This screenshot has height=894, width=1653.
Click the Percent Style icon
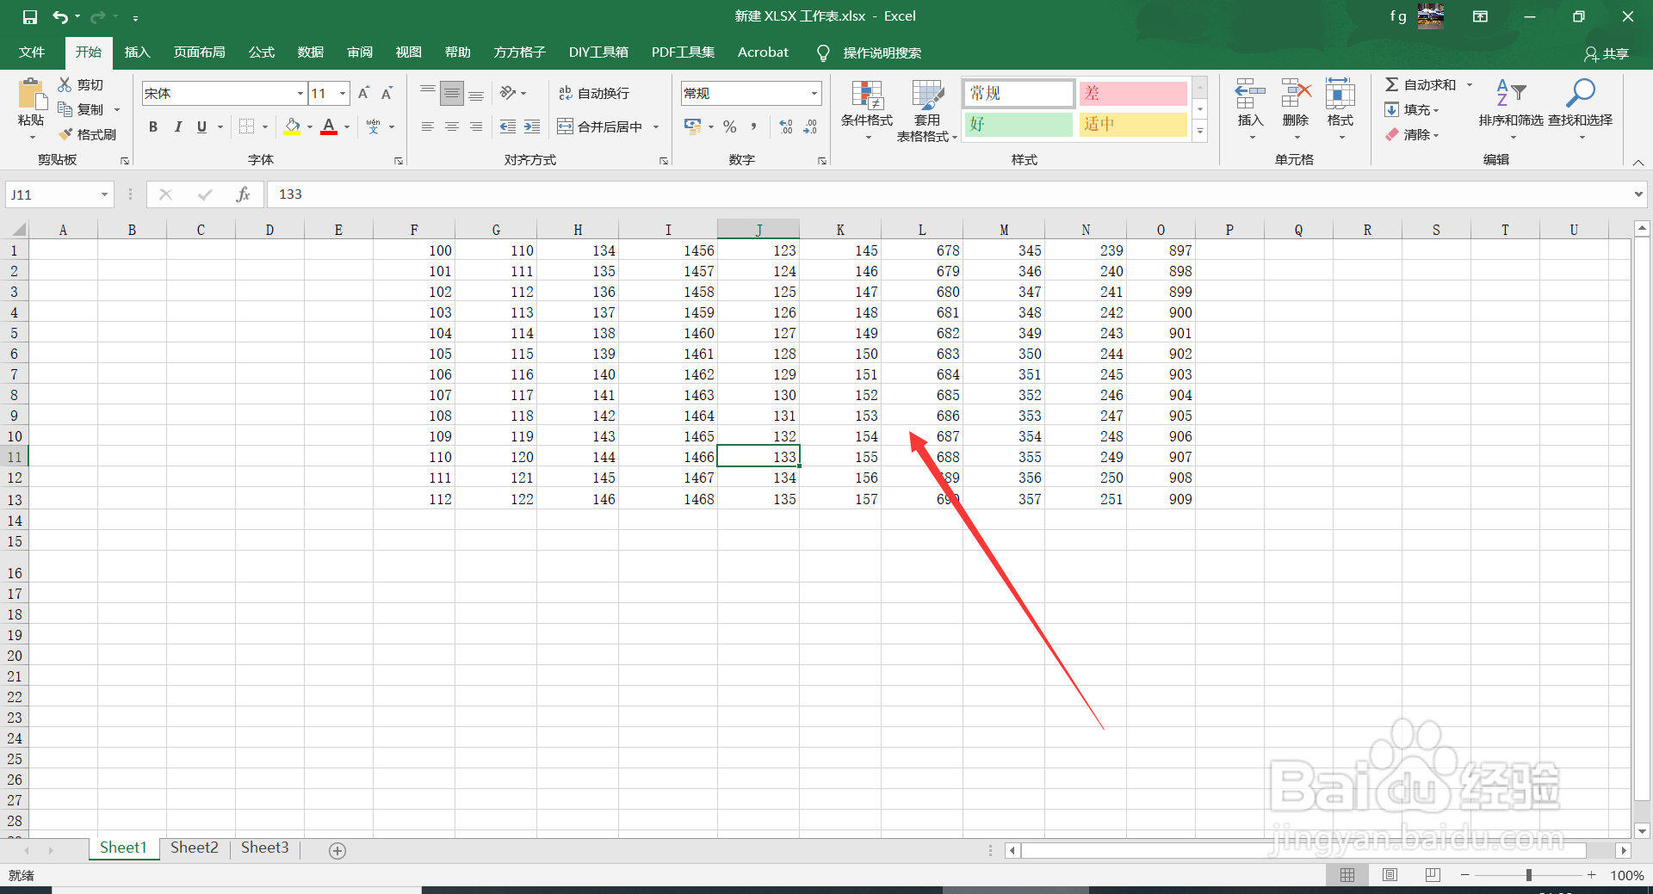730,126
